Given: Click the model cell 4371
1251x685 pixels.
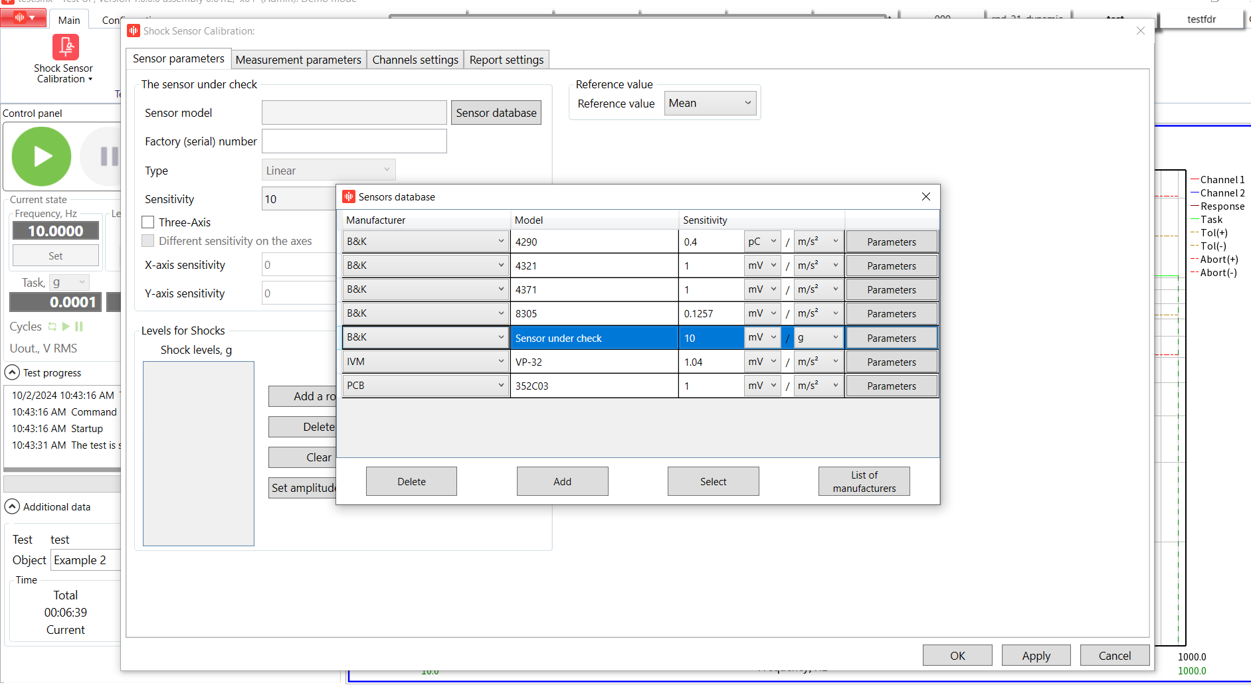Looking at the screenshot, I should click(594, 289).
